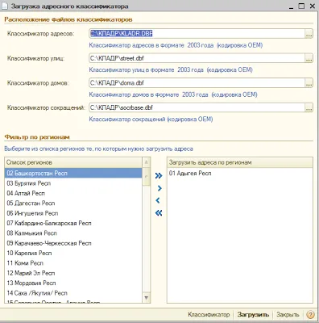
Task: Browse for address classifier file KLADR.DBF
Action: click(309, 34)
